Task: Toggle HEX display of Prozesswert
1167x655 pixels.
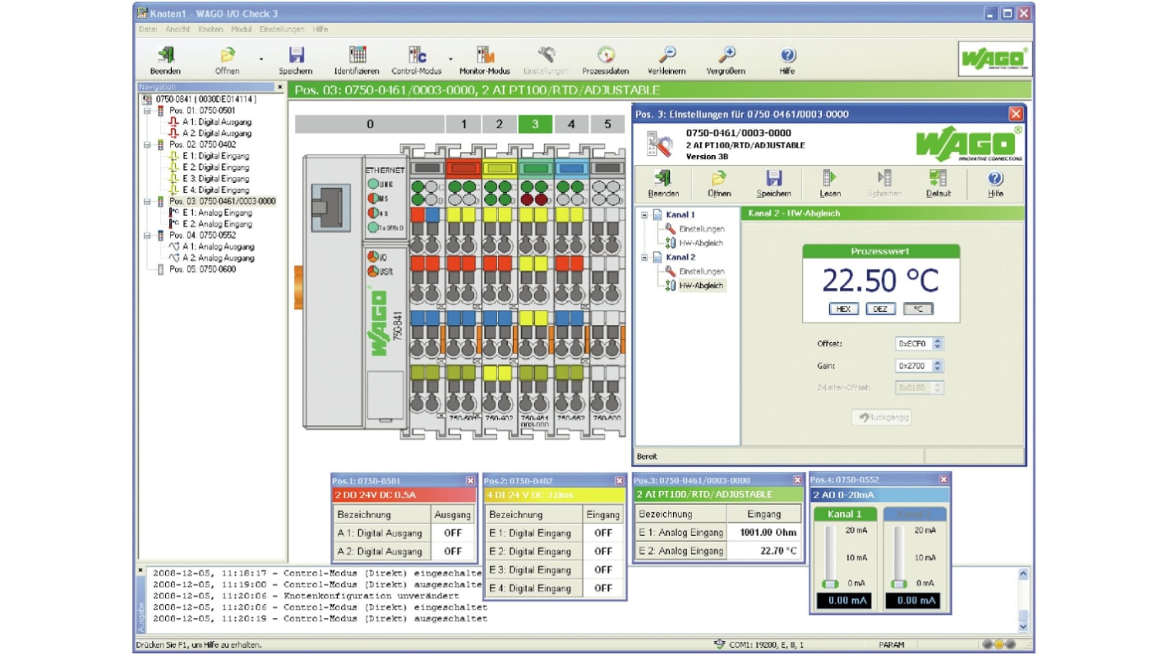Action: [x=843, y=309]
